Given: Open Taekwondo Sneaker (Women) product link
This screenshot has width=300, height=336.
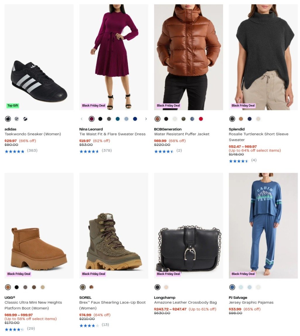Looking at the screenshot, I should click(x=33, y=134).
